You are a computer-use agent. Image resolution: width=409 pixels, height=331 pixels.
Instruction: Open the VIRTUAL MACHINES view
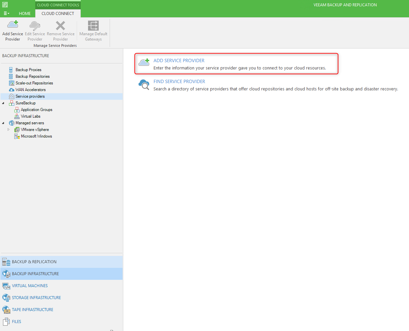tap(61, 286)
